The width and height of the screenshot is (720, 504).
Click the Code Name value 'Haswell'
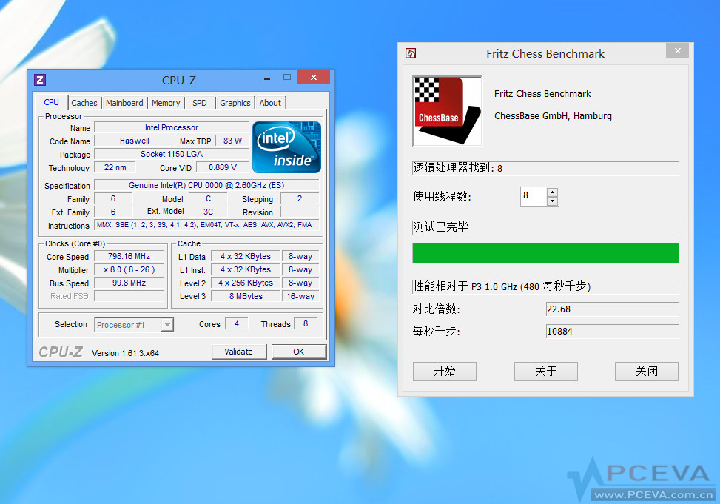pos(135,141)
